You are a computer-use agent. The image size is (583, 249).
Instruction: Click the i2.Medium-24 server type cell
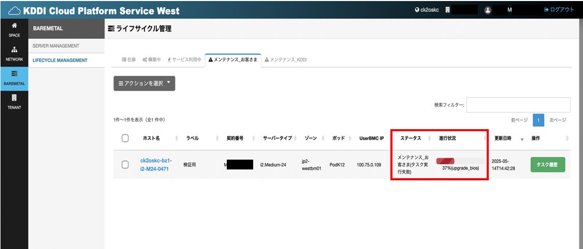(273, 165)
